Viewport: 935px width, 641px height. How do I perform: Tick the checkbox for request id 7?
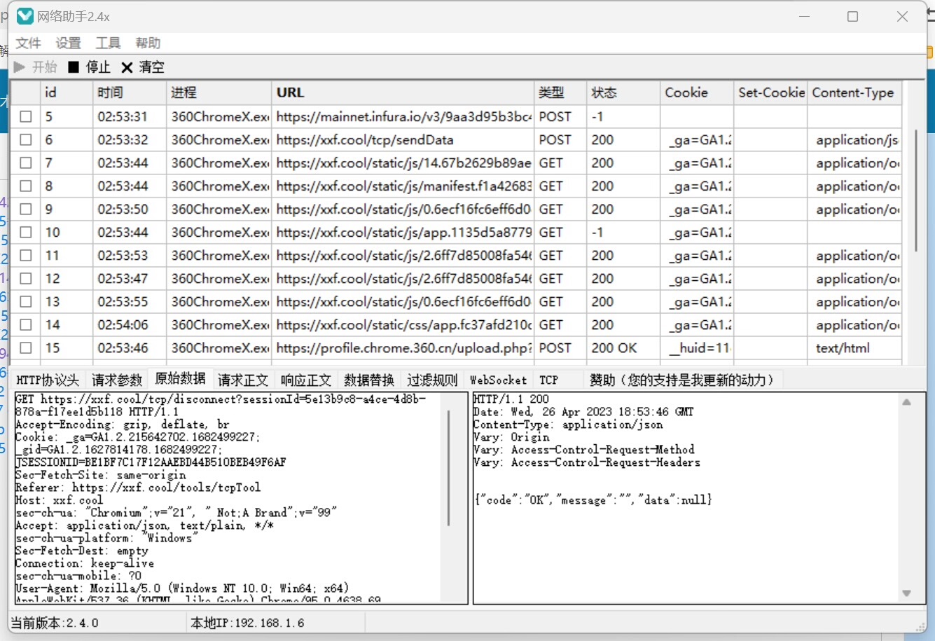point(26,163)
